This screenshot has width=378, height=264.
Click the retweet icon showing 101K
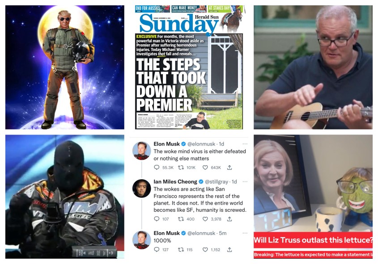(x=181, y=167)
